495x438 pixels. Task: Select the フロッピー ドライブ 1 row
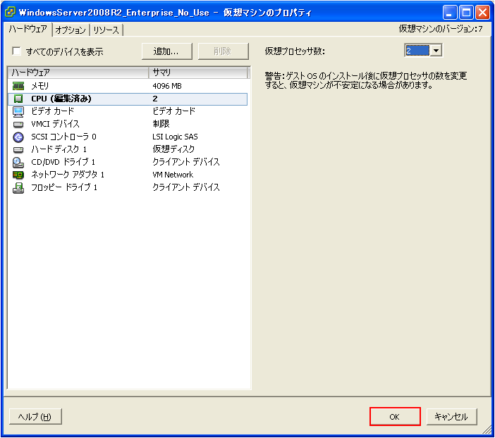point(128,187)
